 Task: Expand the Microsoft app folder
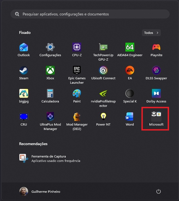point(156,119)
